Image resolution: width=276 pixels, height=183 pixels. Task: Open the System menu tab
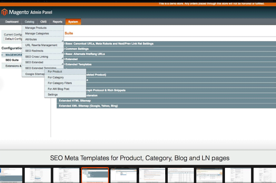click(73, 22)
